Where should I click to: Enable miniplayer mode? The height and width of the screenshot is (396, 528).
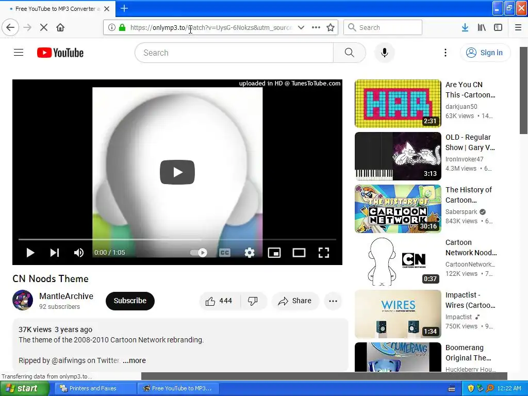click(274, 253)
